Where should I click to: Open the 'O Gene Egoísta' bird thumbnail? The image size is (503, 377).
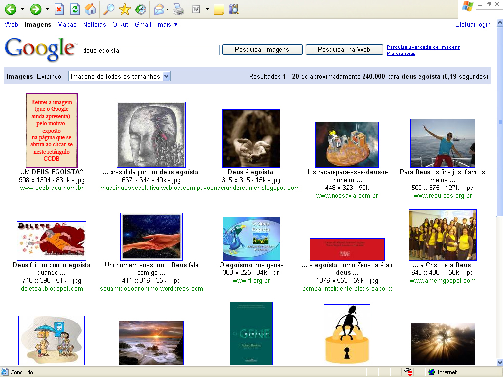(x=251, y=239)
